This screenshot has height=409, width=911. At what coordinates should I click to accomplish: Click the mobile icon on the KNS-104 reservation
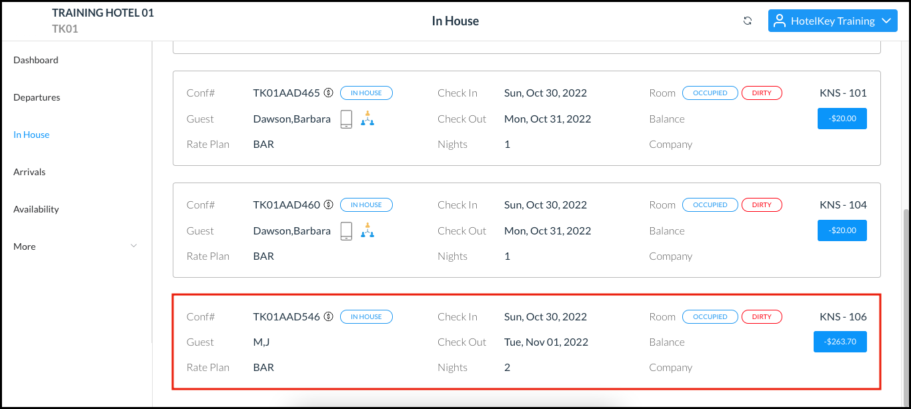tap(345, 230)
